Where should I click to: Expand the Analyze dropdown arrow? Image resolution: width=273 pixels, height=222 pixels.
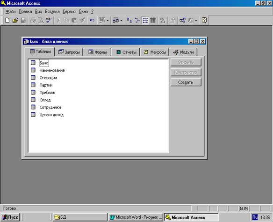coord(122,21)
